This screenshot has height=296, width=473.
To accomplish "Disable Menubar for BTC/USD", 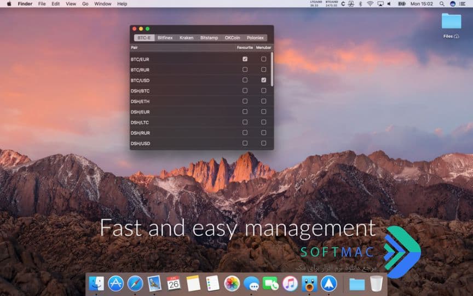I will (264, 80).
